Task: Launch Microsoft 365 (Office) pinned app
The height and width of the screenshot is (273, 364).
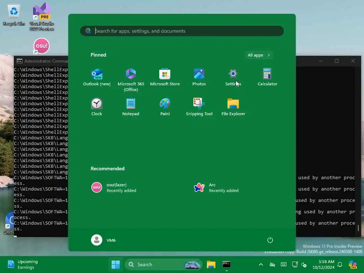Action: [131, 80]
